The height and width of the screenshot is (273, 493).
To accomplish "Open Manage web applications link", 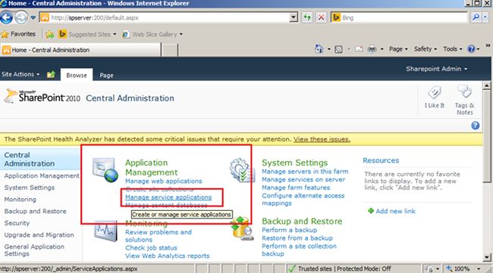I will (164, 181).
